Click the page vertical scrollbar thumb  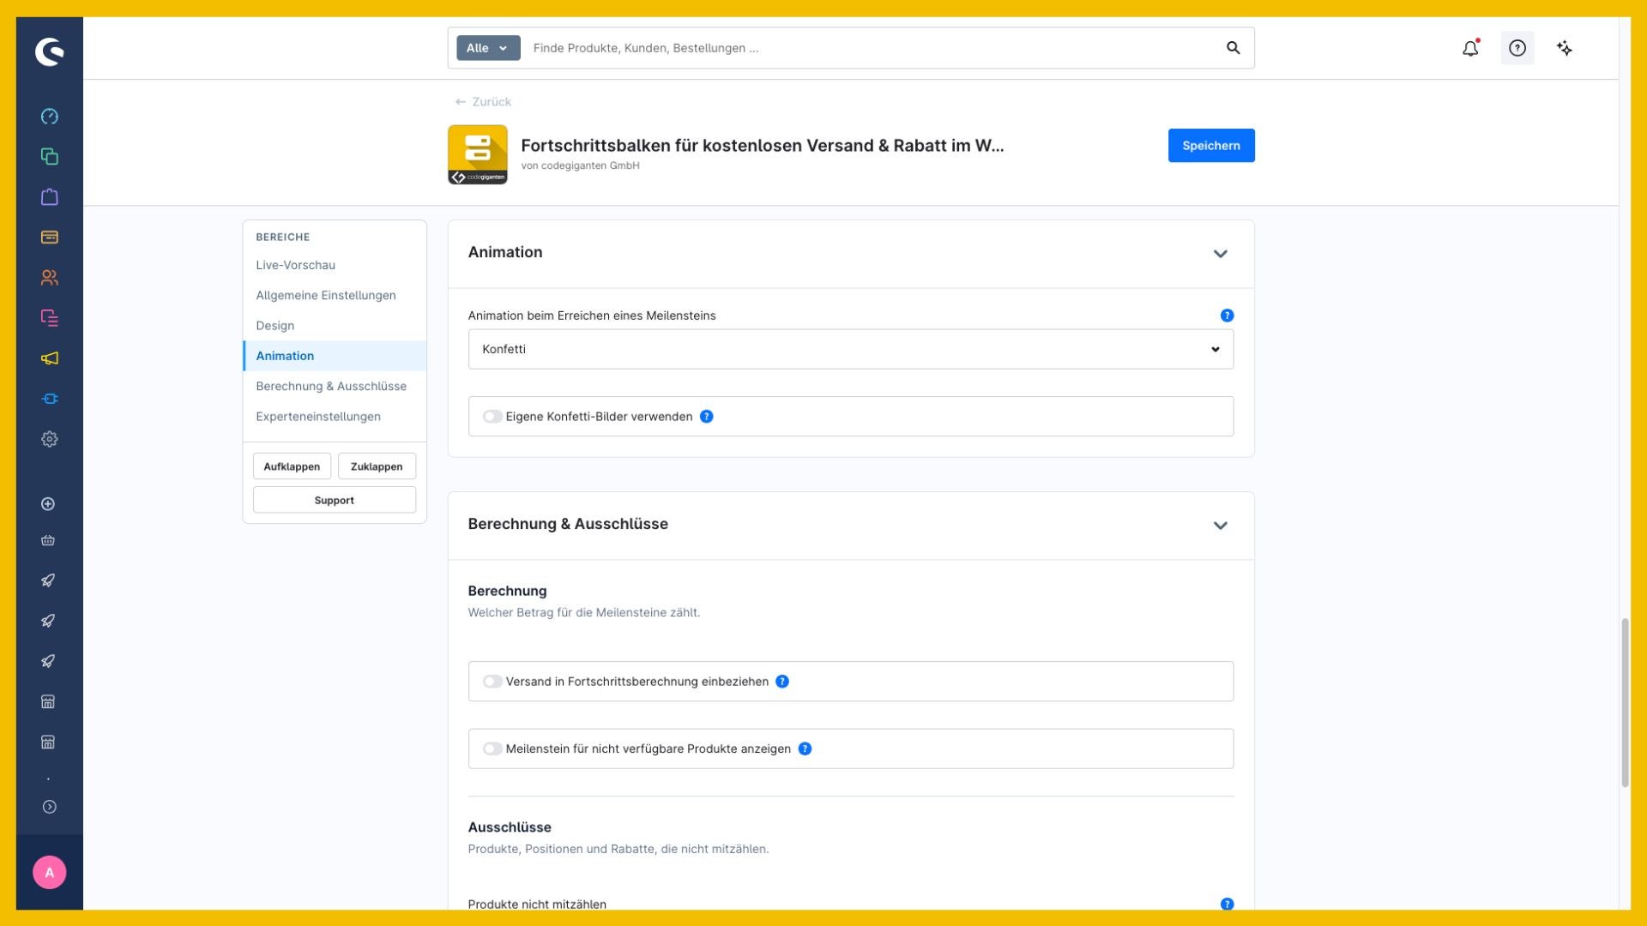coord(1625,703)
